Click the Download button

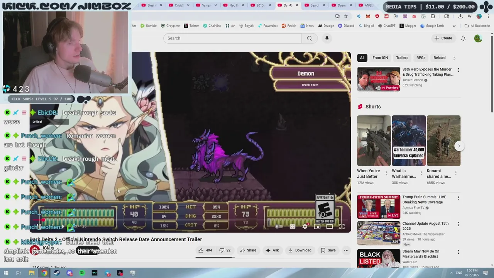coord(300,250)
